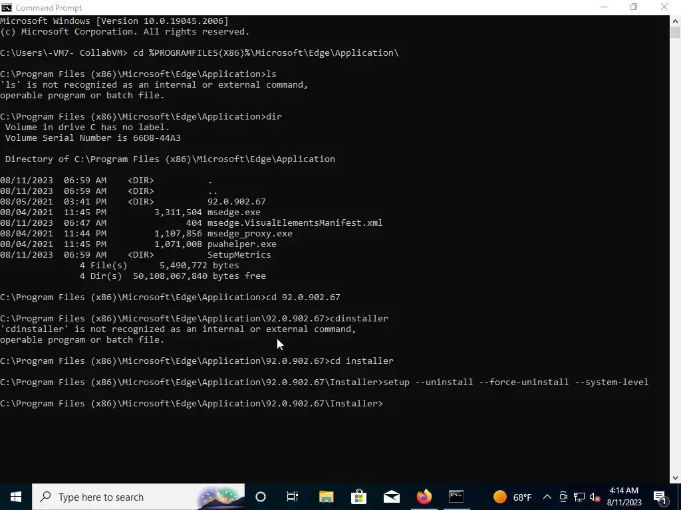Click the scrollbar down arrow
This screenshot has height=510, width=681.
(676, 478)
